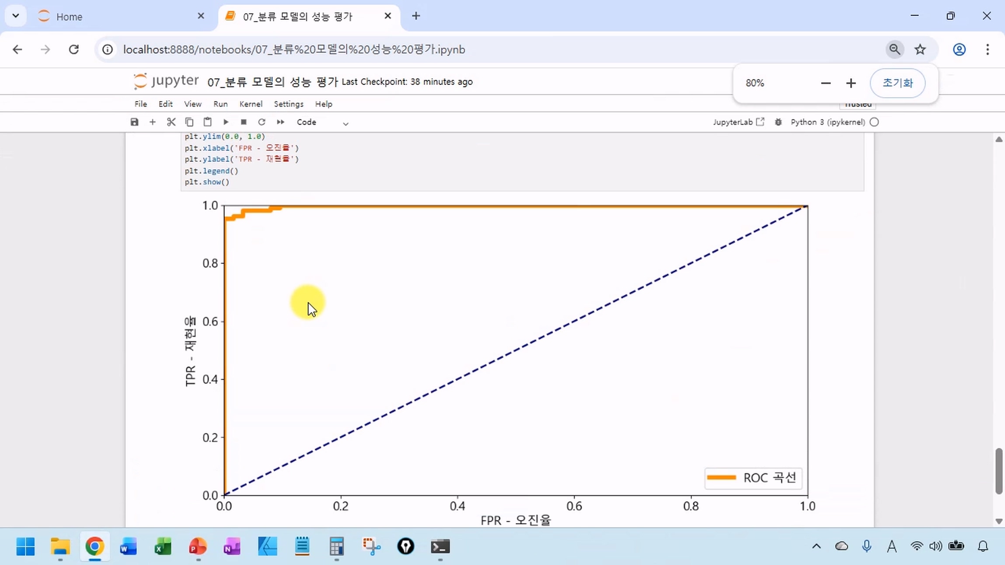This screenshot has width=1005, height=565.
Task: Restart the kernel with the circular arrow icon
Action: pos(262,122)
